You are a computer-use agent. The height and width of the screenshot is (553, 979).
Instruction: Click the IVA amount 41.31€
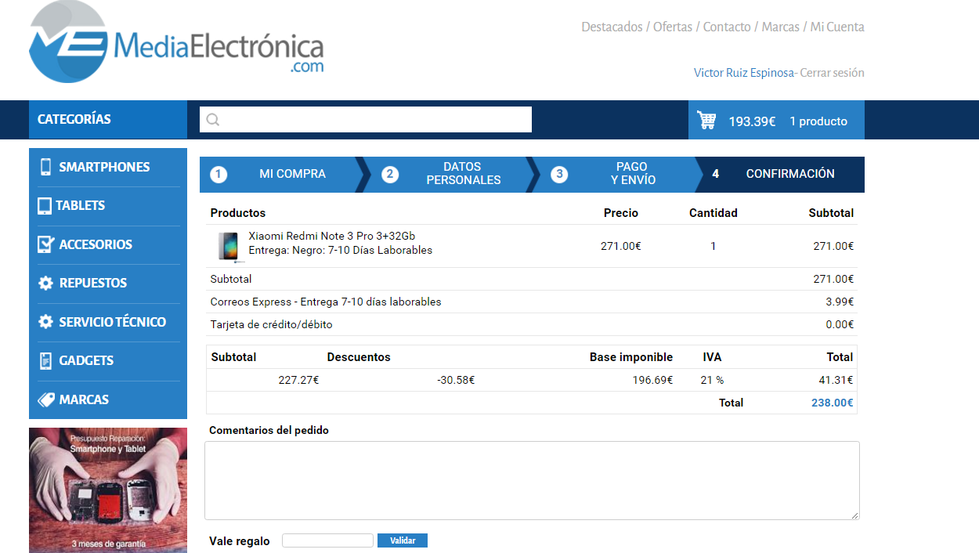click(x=836, y=380)
